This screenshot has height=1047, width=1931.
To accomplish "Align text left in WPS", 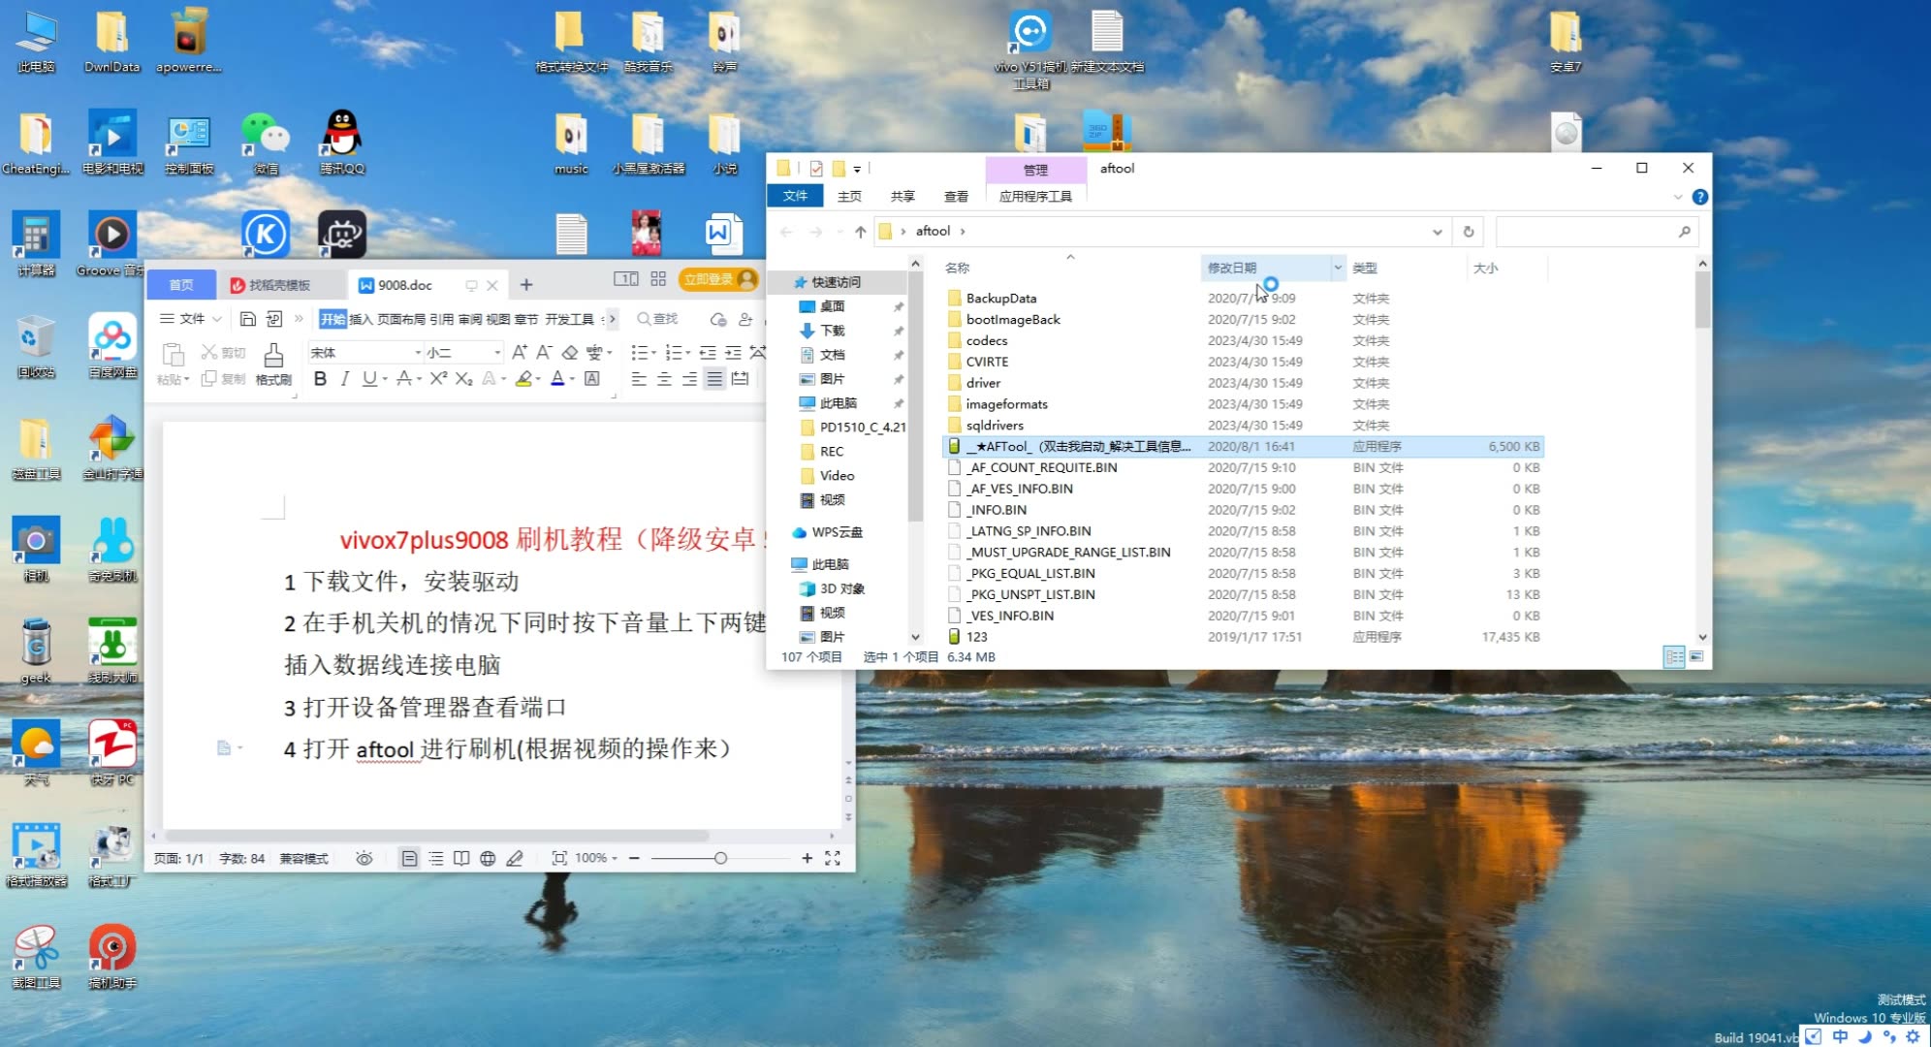I will pos(639,379).
